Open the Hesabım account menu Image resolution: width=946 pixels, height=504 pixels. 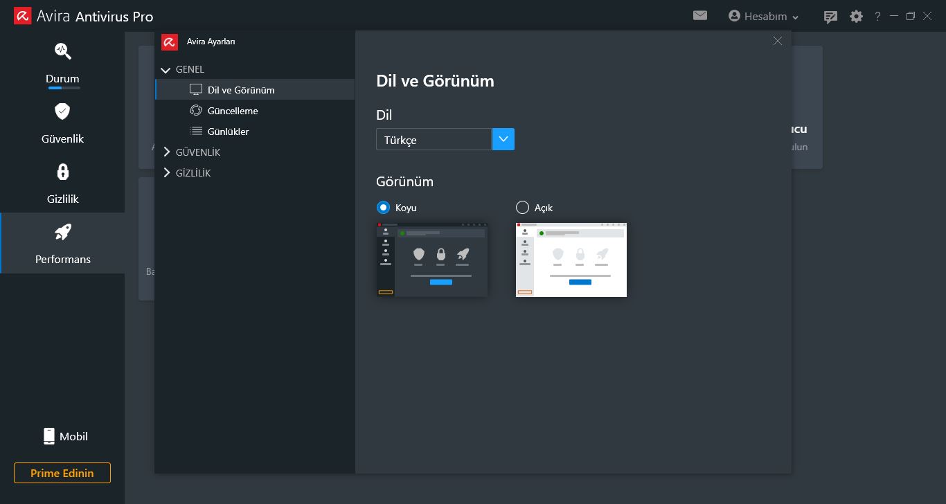[x=764, y=16]
